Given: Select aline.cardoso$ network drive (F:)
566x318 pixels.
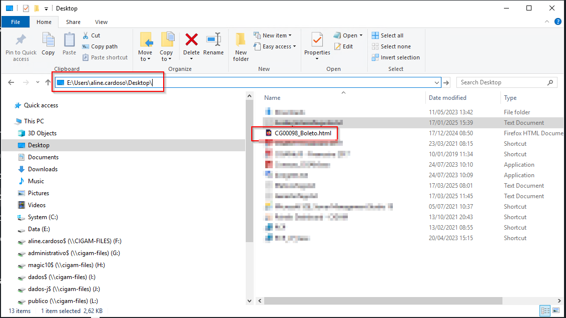Looking at the screenshot, I should (70, 241).
